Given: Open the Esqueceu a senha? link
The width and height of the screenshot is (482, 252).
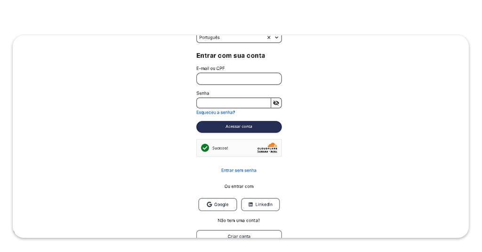Looking at the screenshot, I should pos(216,113).
